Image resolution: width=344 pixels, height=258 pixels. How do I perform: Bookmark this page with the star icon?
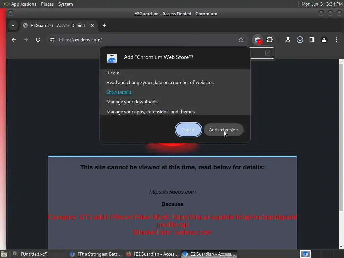coord(241,40)
